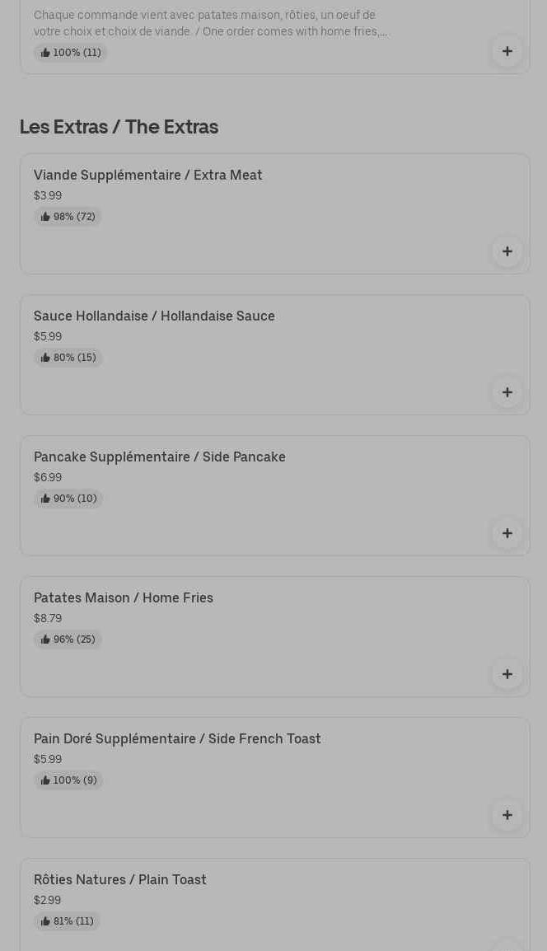The image size is (547, 951).
Task: Click the Les Extras / The Extras heading
Action: pos(119,127)
